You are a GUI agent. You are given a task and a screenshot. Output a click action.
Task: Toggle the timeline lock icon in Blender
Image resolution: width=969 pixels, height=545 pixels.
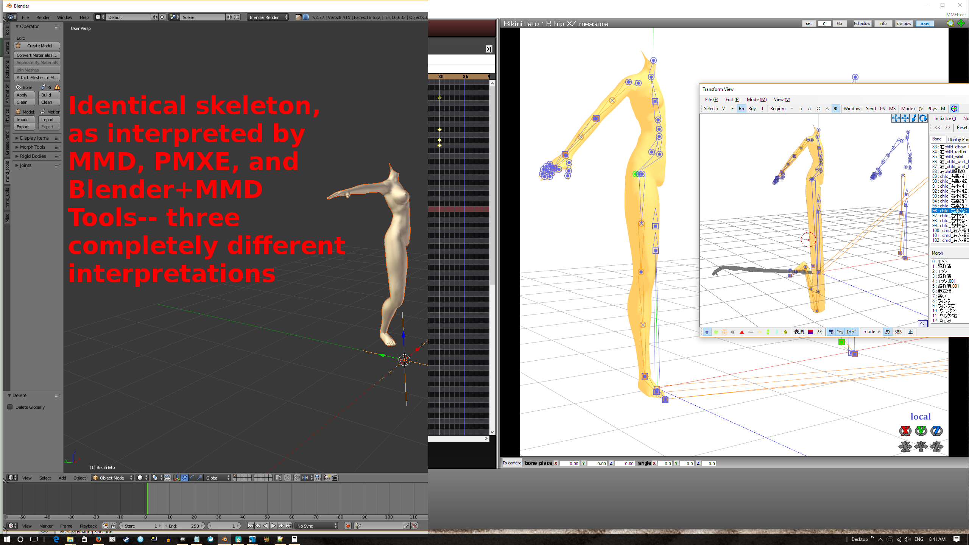click(113, 526)
